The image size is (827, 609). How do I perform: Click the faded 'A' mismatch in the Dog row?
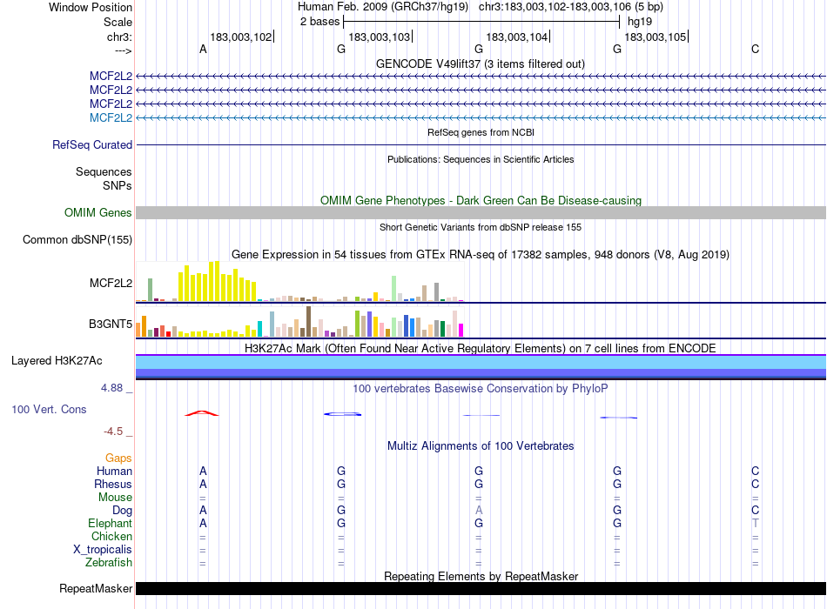coord(479,510)
